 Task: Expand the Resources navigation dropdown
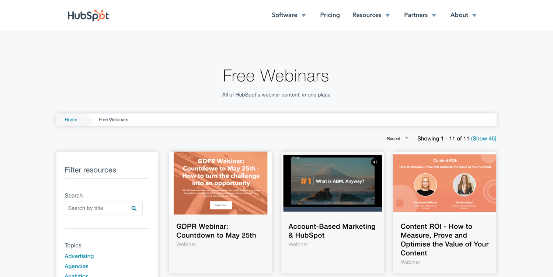[371, 15]
